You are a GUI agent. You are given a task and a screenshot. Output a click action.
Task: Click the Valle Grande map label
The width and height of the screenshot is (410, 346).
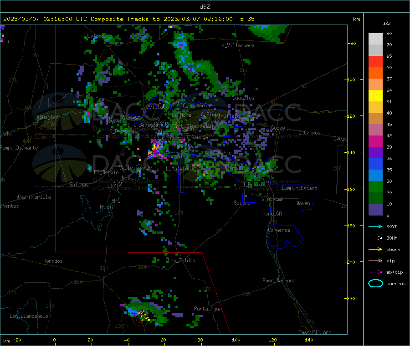pyautogui.click(x=135, y=168)
